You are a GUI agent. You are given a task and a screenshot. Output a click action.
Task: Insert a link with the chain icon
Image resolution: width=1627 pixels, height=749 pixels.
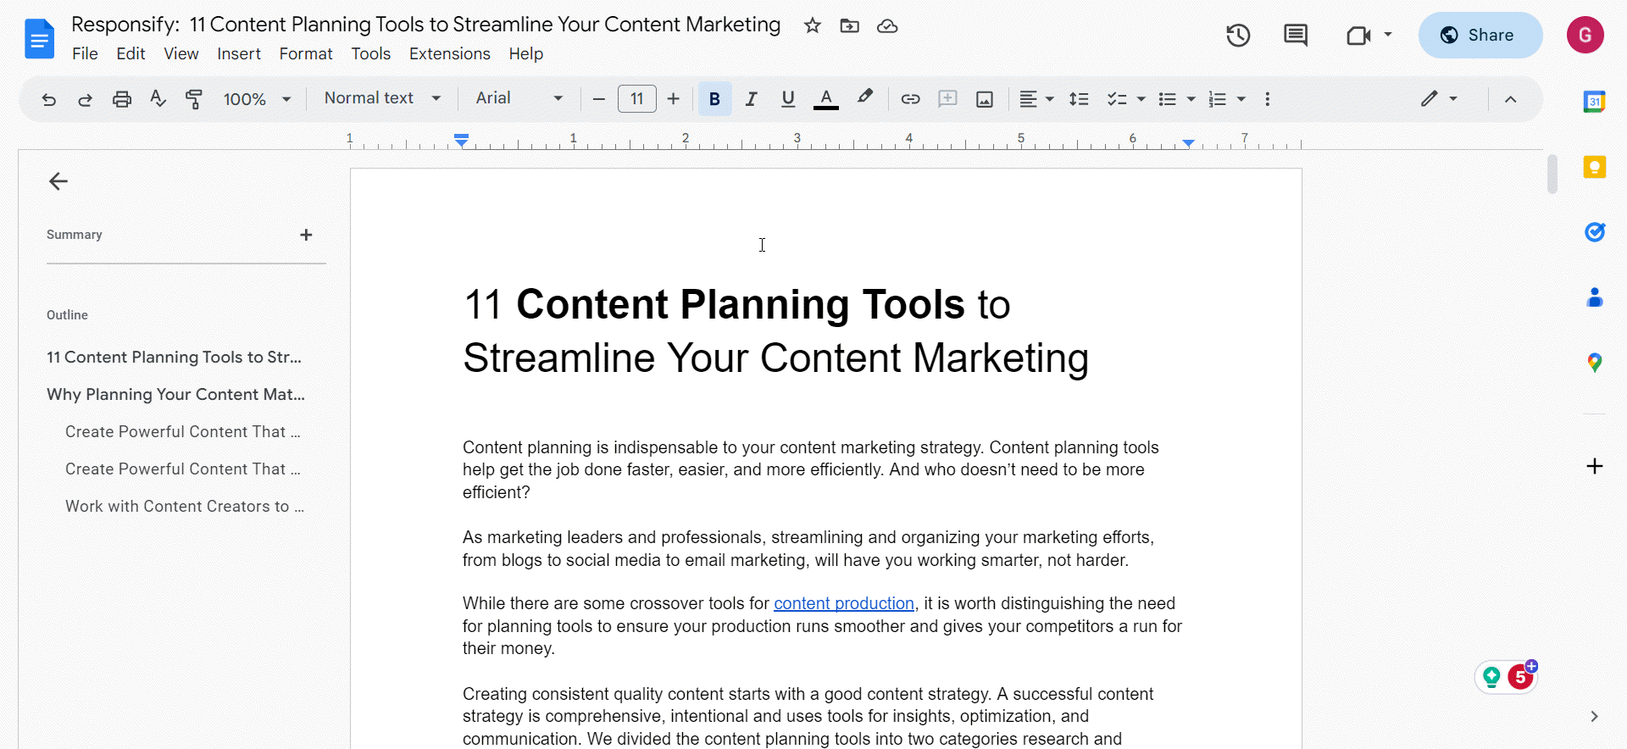[x=910, y=99]
